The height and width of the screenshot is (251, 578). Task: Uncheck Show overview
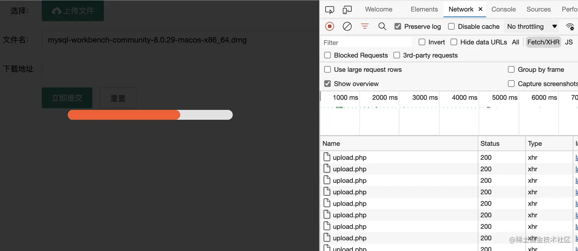point(328,84)
